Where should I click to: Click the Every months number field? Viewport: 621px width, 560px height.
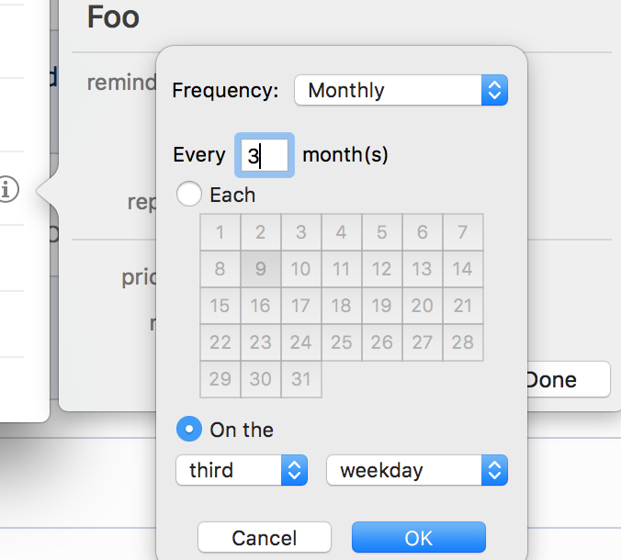click(x=265, y=155)
